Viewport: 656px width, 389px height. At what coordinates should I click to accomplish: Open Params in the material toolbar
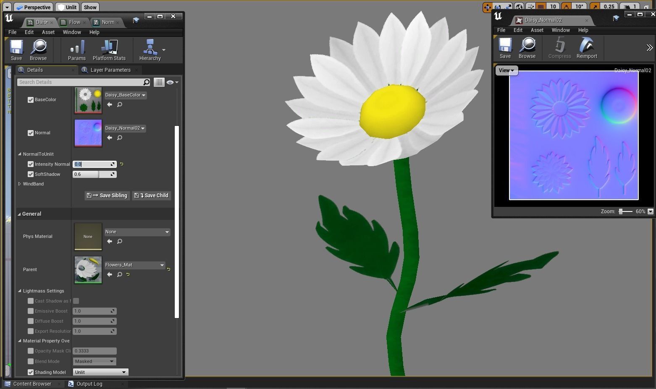point(77,50)
